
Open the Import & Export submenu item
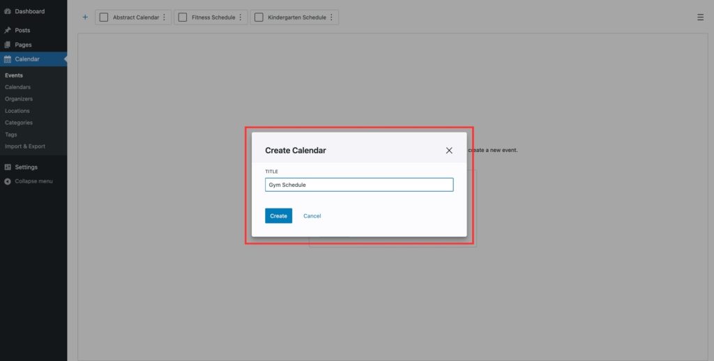[x=25, y=146]
